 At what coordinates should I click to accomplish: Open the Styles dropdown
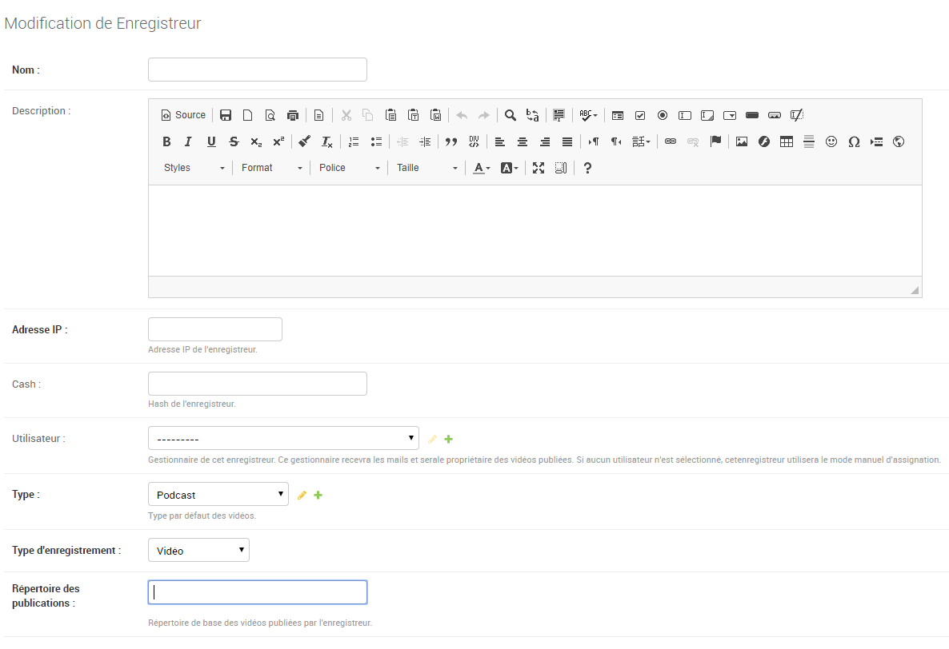194,168
